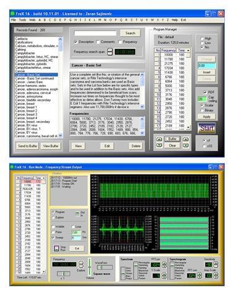Select 'Cancer, breast 1' list entry
Image resolution: width=229 pixels, height=298 pixels.
26,107
